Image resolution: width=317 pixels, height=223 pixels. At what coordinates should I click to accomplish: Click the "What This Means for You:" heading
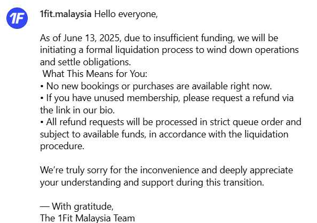[x=95, y=74]
